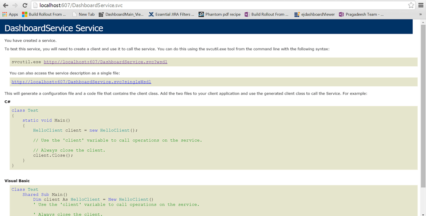Show more bookmarks with the chevron
Image resolution: width=426 pixels, height=216 pixels.
click(421, 15)
